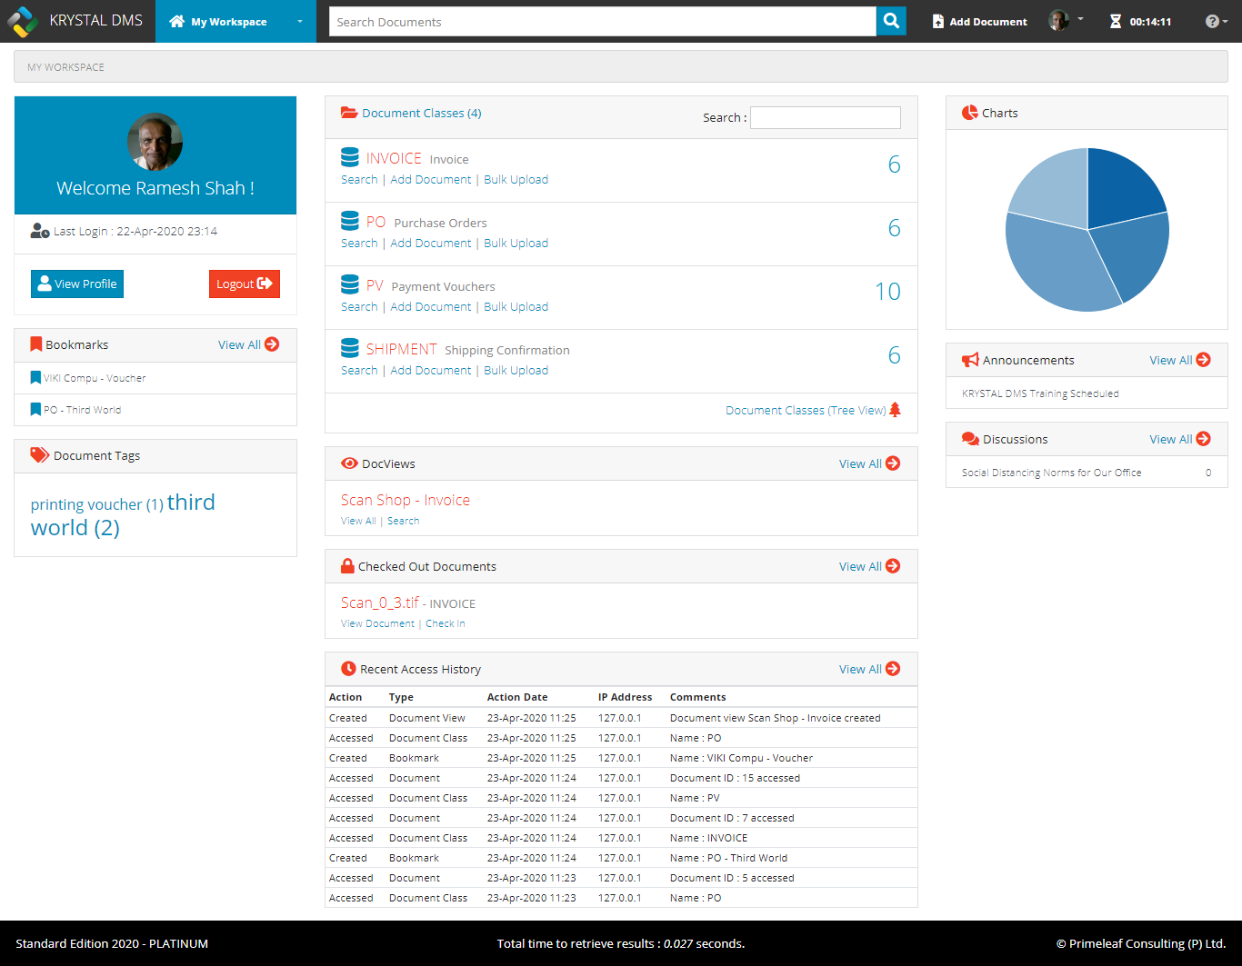
Task: Click the Document Classes search field
Action: pos(825,117)
